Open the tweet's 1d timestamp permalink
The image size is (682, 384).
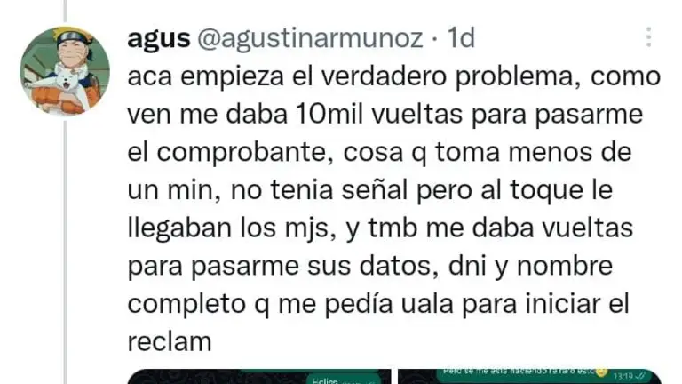click(x=461, y=38)
